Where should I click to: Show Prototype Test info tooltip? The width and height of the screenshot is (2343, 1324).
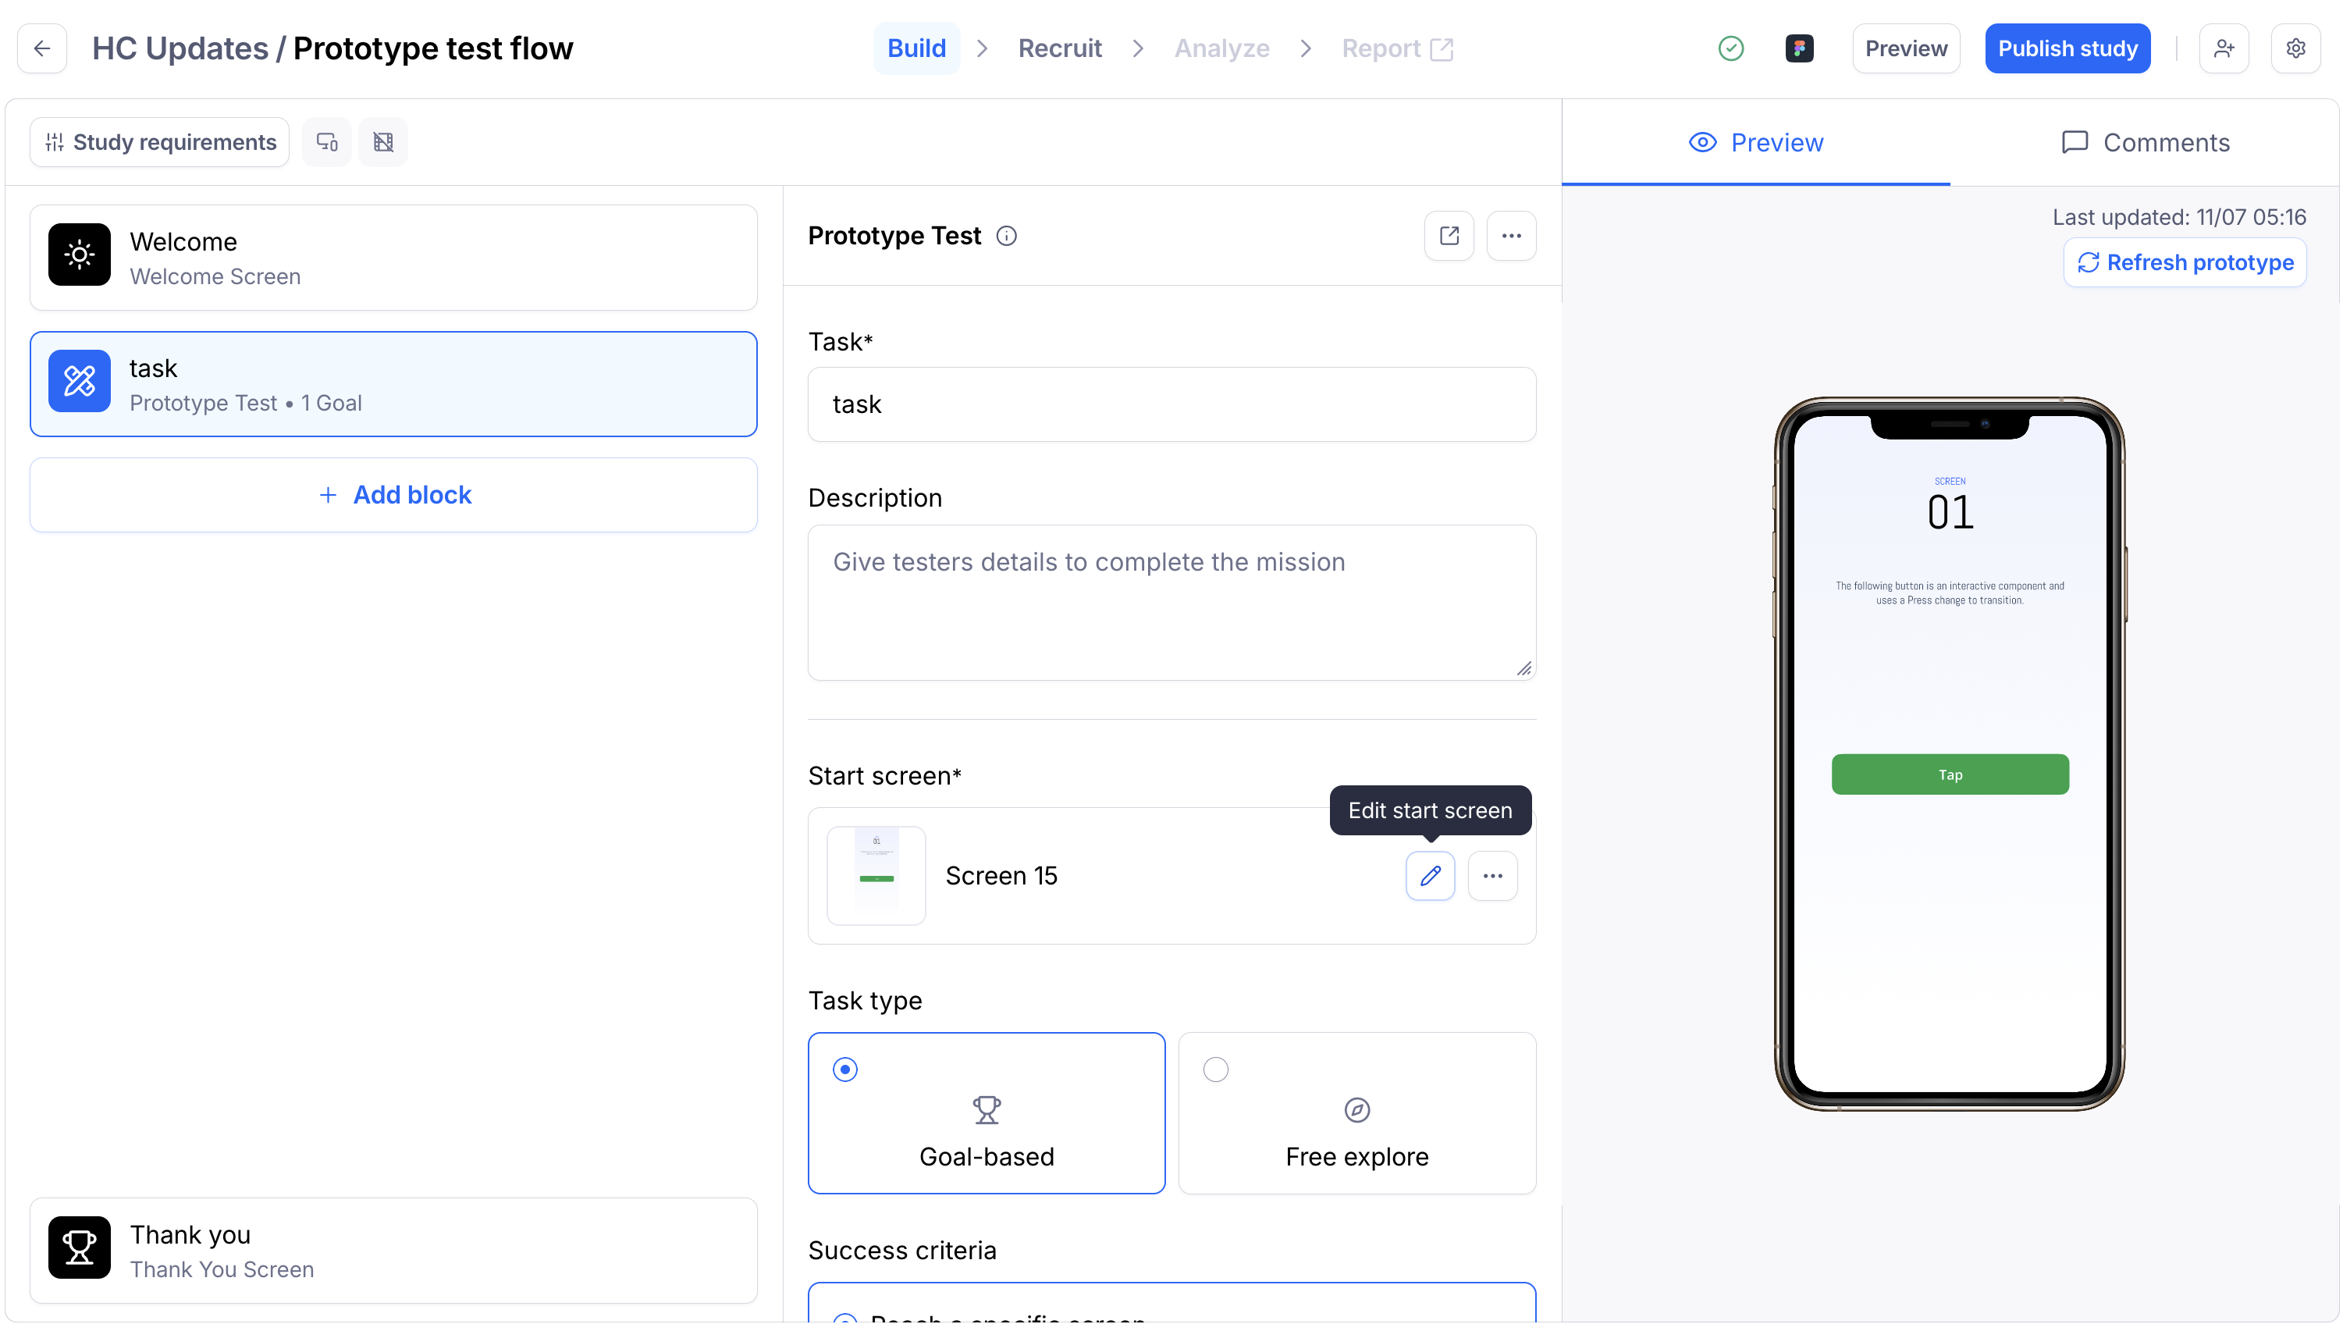coord(1006,236)
